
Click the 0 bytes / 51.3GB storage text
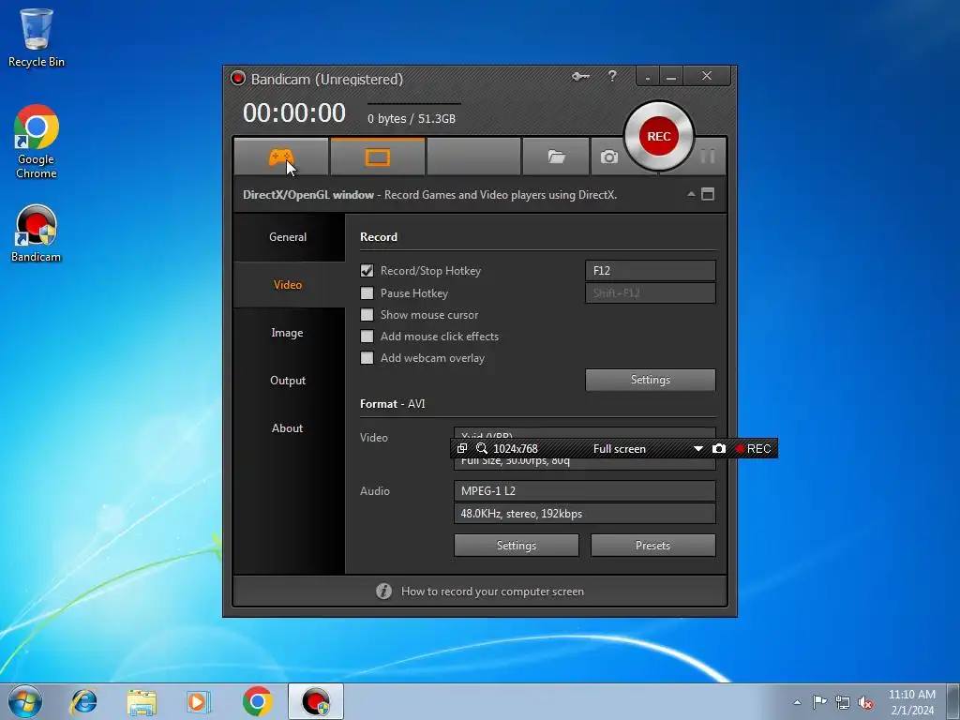(x=412, y=119)
